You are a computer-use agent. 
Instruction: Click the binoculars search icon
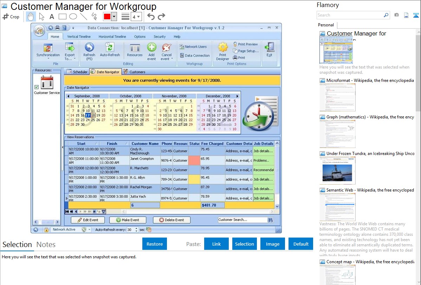tap(270, 220)
